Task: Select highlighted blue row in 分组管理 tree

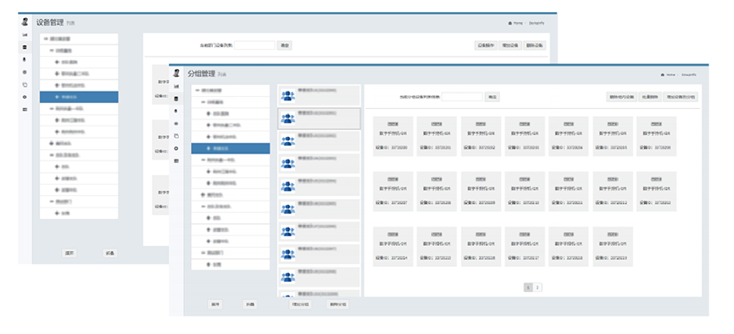Action: (x=230, y=148)
